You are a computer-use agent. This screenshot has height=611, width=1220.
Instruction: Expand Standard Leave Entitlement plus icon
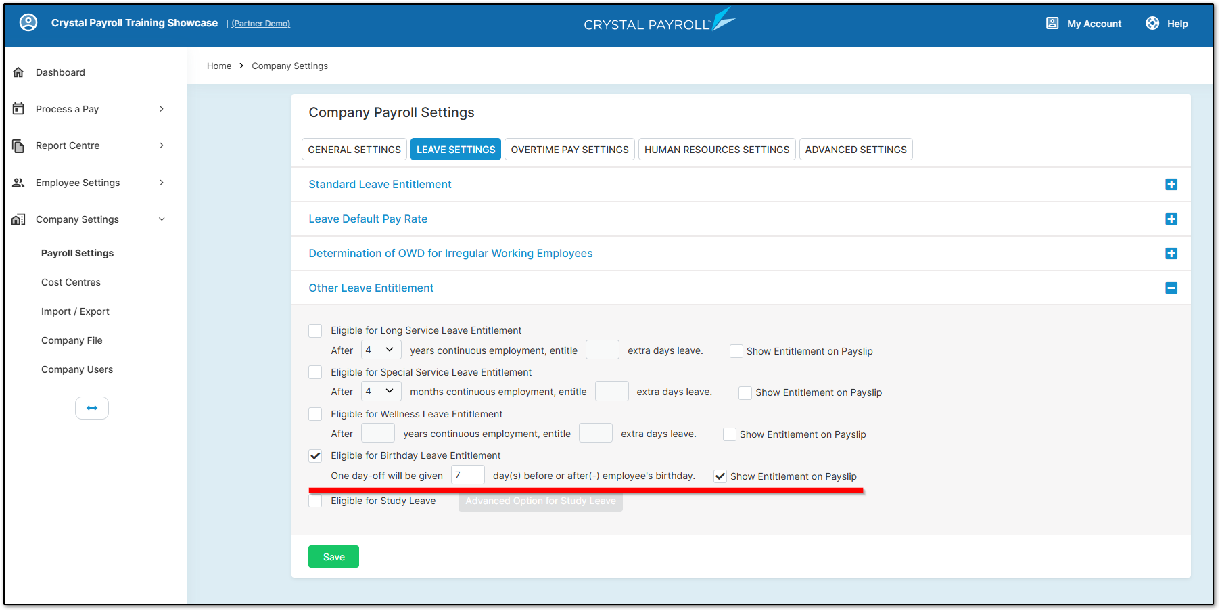click(1171, 185)
